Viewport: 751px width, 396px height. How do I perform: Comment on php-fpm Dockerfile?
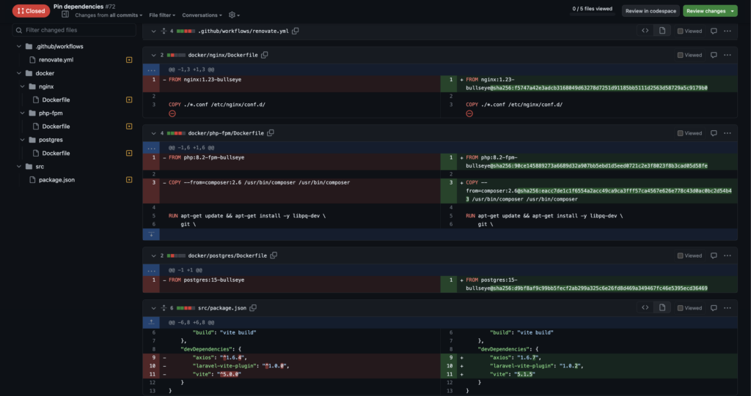coord(714,133)
